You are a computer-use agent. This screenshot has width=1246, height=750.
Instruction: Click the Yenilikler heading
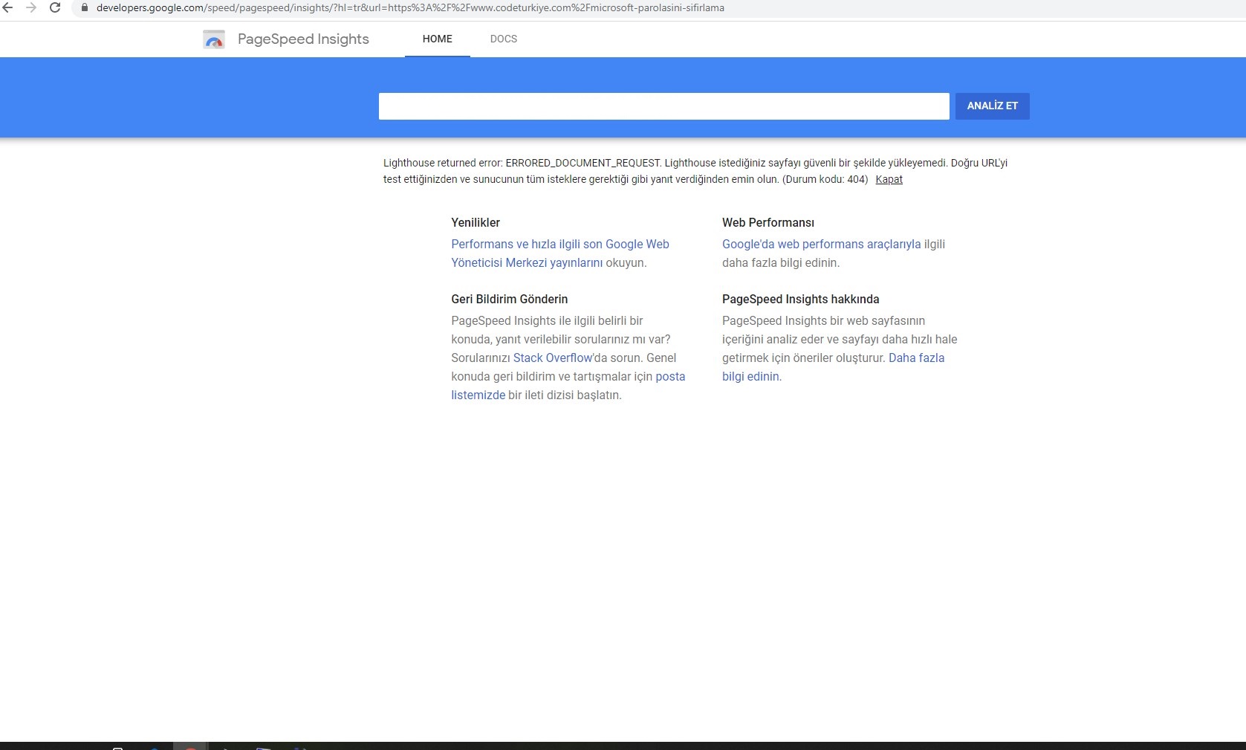476,222
